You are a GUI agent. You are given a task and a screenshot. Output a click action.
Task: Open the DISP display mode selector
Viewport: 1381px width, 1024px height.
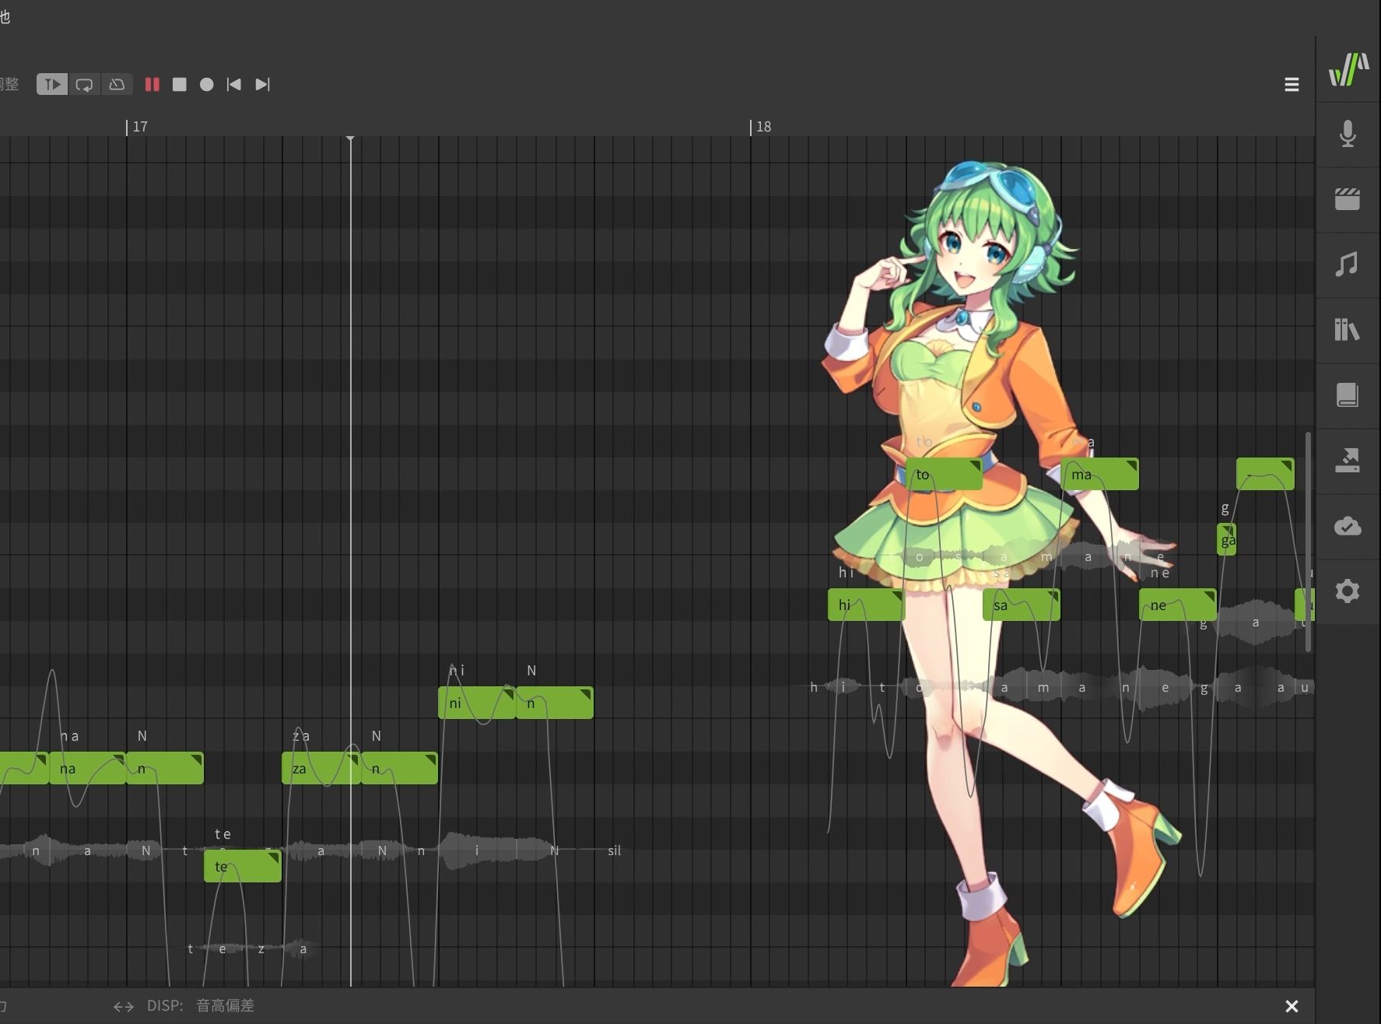(x=225, y=1005)
